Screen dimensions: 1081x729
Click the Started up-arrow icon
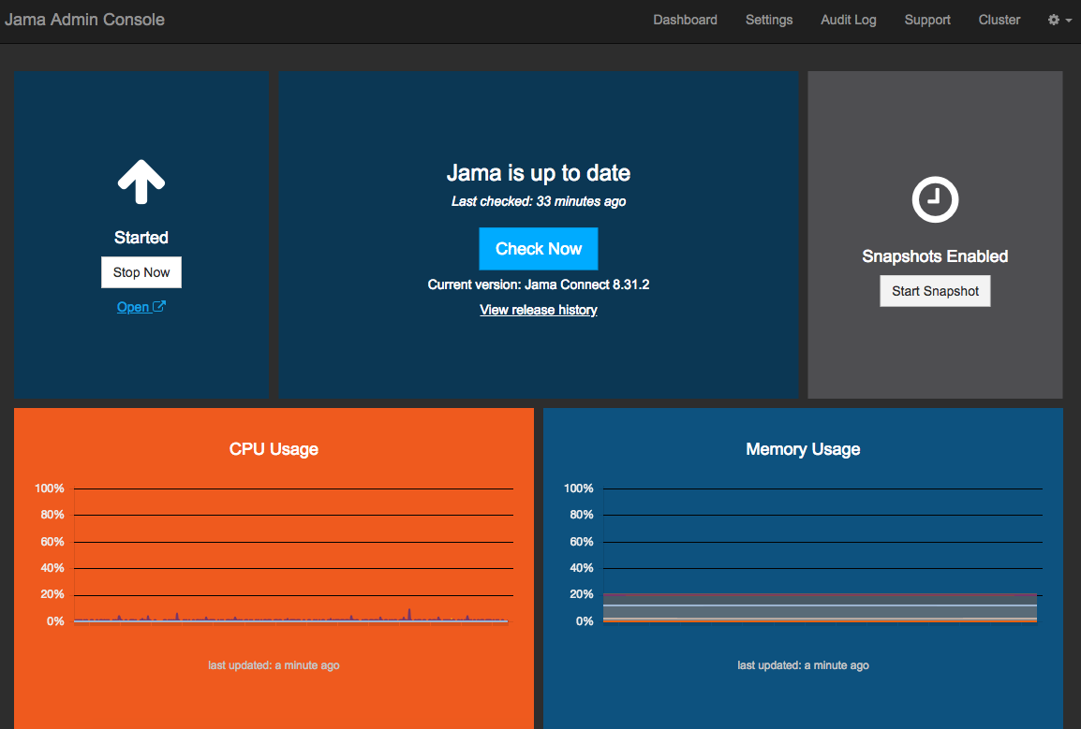pos(141,182)
